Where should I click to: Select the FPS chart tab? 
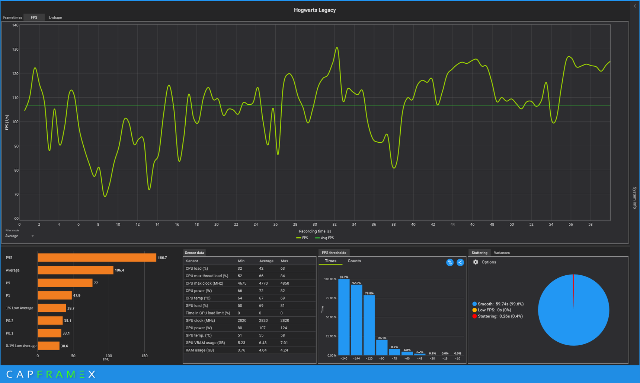click(34, 18)
